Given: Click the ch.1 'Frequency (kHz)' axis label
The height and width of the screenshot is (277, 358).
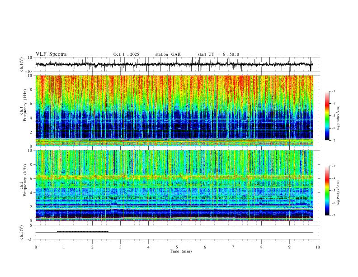Looking at the screenshot, I should pyautogui.click(x=25, y=105).
